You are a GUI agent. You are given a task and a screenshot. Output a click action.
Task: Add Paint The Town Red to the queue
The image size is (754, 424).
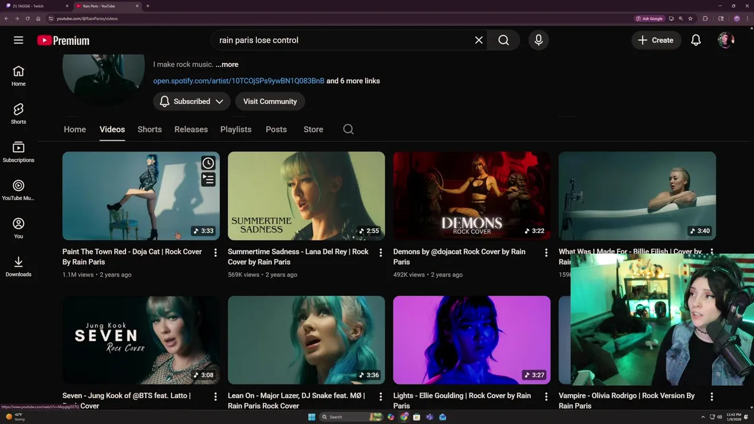[x=208, y=179]
